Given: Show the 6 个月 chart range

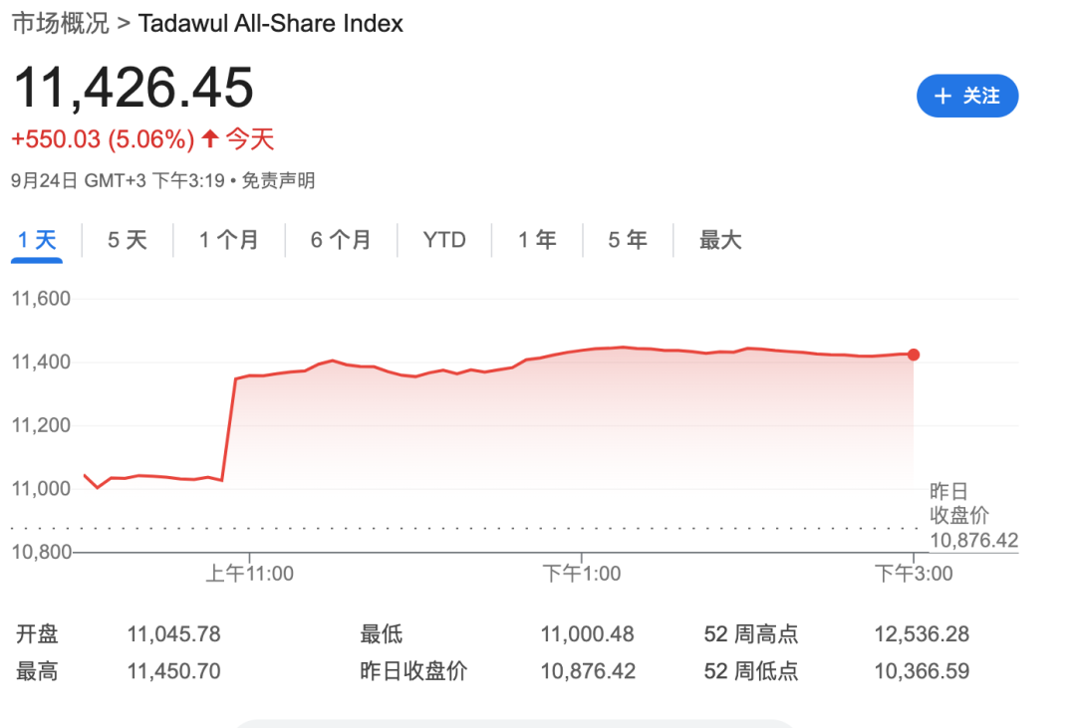Looking at the screenshot, I should pyautogui.click(x=341, y=240).
